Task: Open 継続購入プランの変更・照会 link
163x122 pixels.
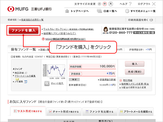Action: point(135,84)
